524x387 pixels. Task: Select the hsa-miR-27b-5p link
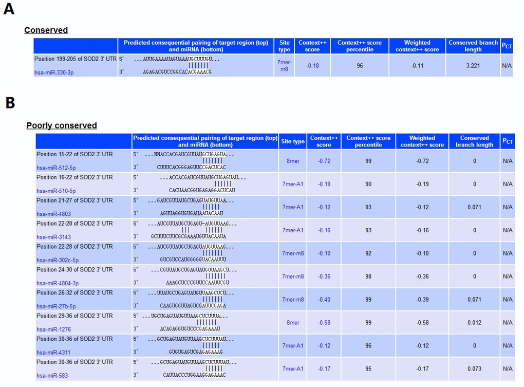click(55, 306)
